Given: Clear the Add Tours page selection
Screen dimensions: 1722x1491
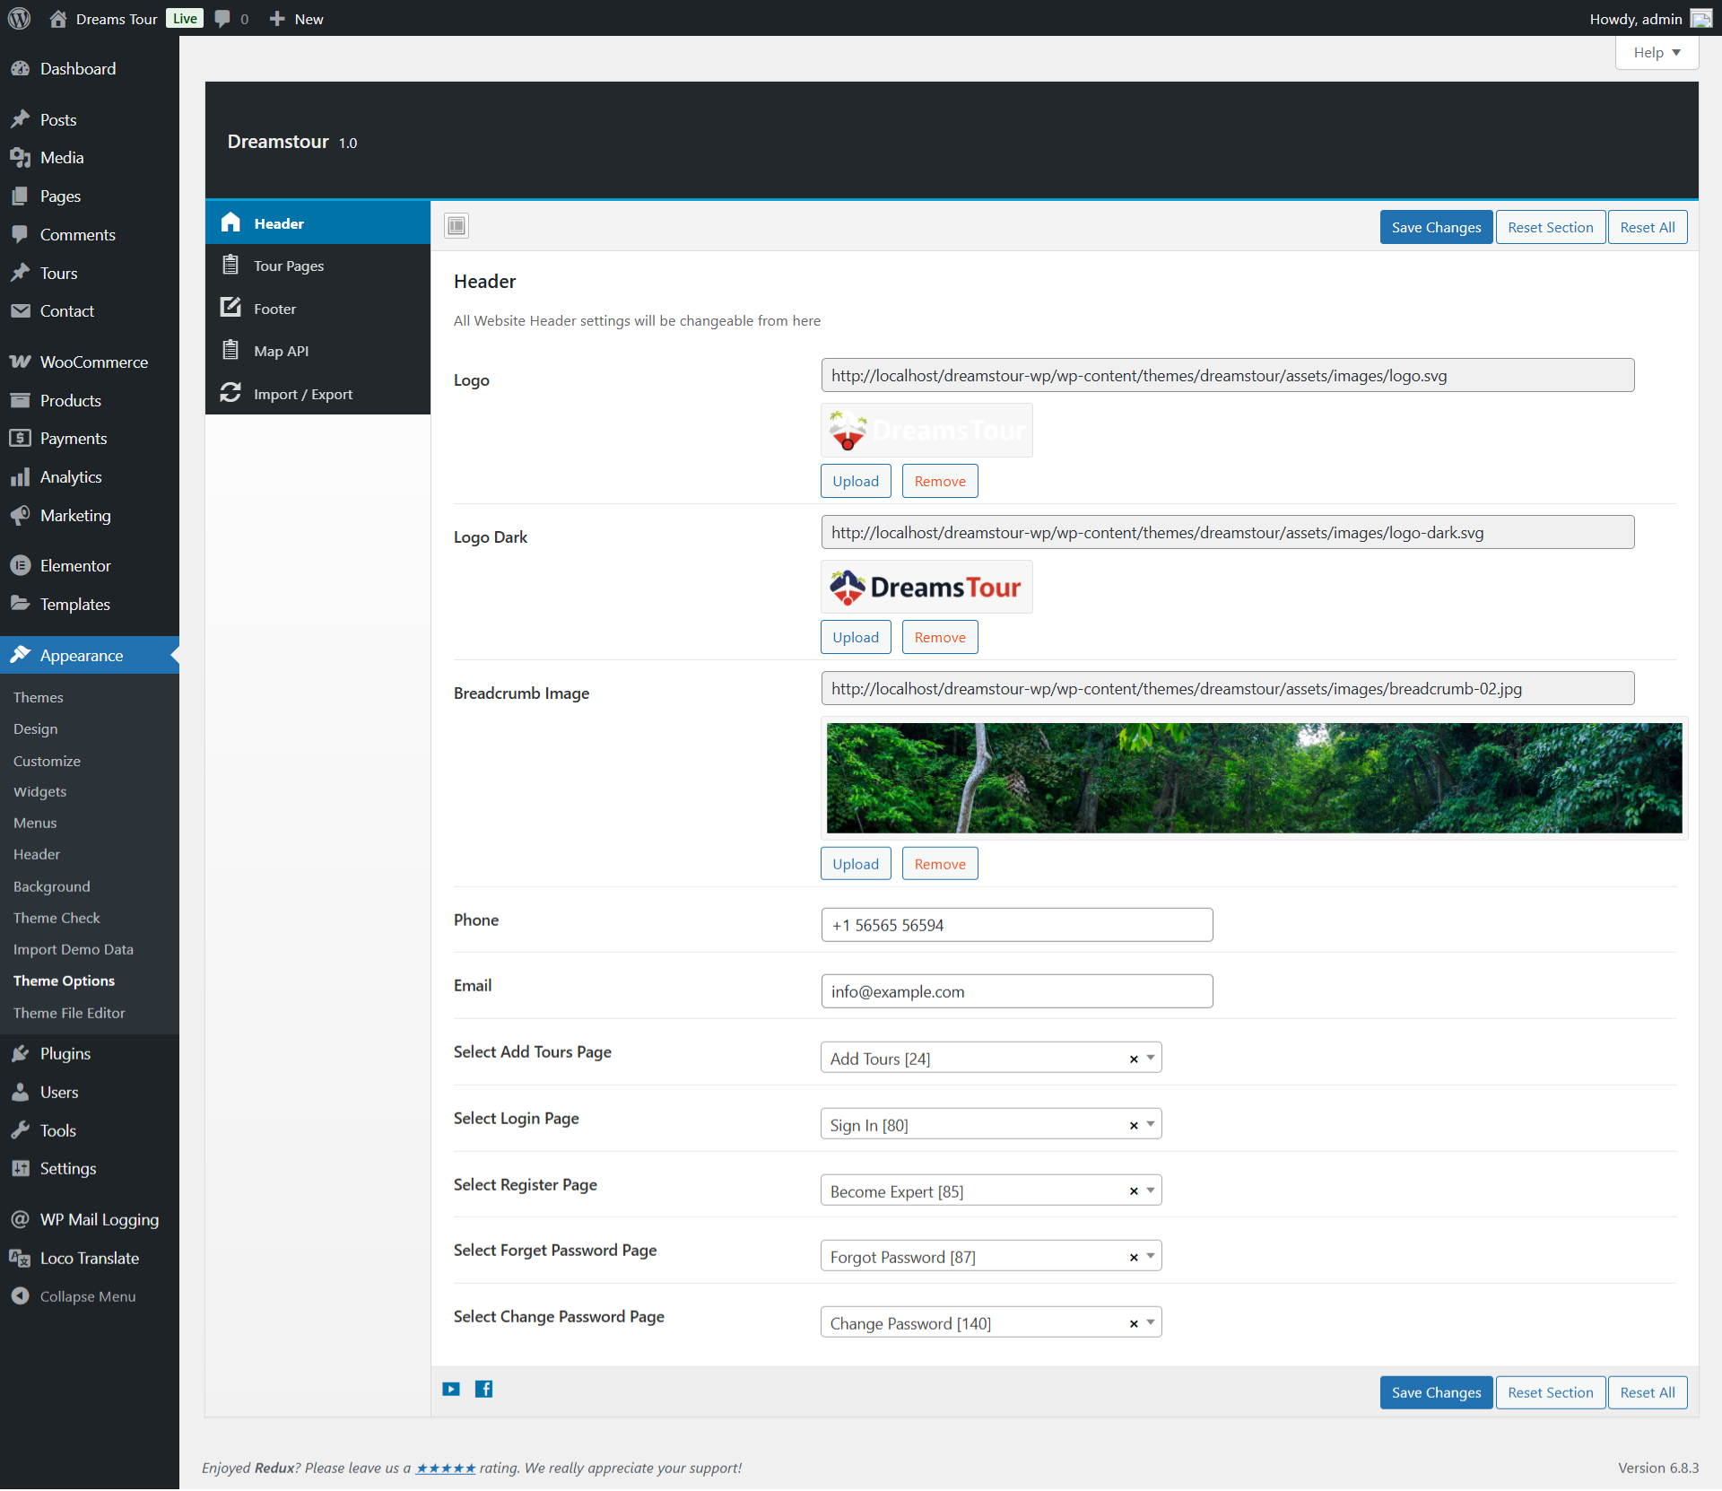Looking at the screenshot, I should 1134,1059.
